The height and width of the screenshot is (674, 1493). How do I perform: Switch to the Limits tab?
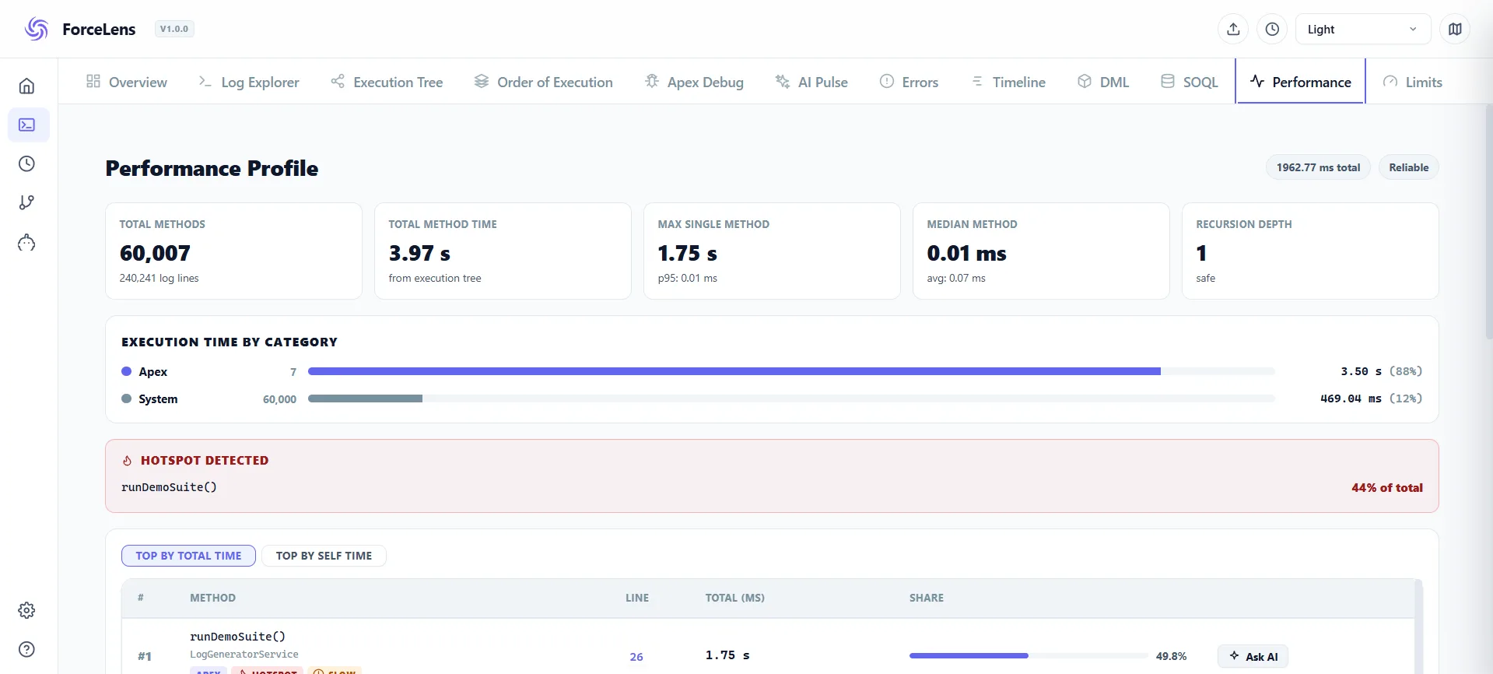pyautogui.click(x=1413, y=82)
